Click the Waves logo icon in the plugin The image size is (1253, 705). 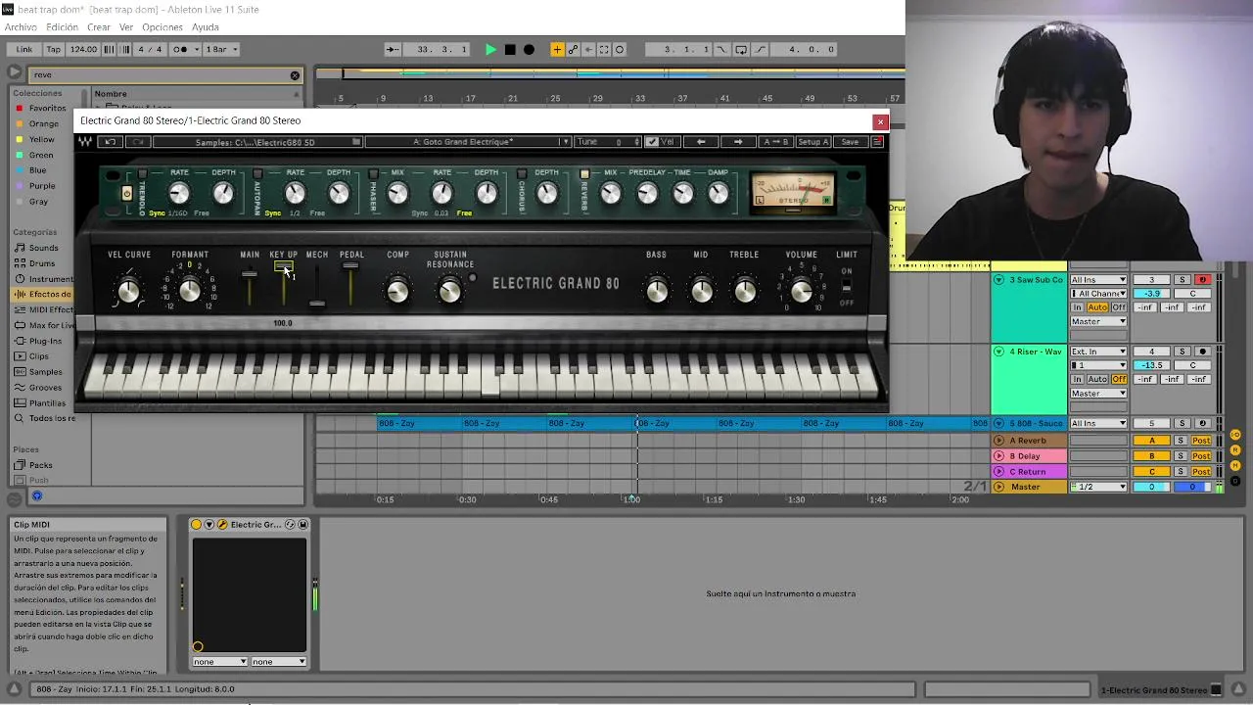85,142
